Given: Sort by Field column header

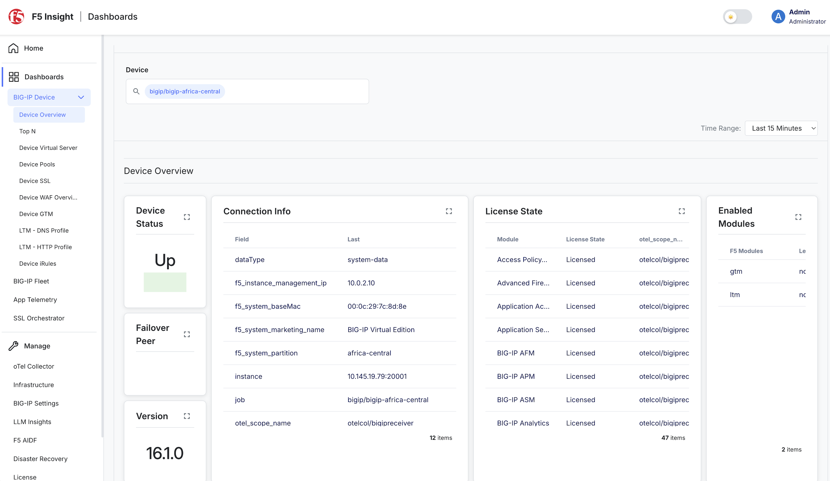Looking at the screenshot, I should coord(242,239).
